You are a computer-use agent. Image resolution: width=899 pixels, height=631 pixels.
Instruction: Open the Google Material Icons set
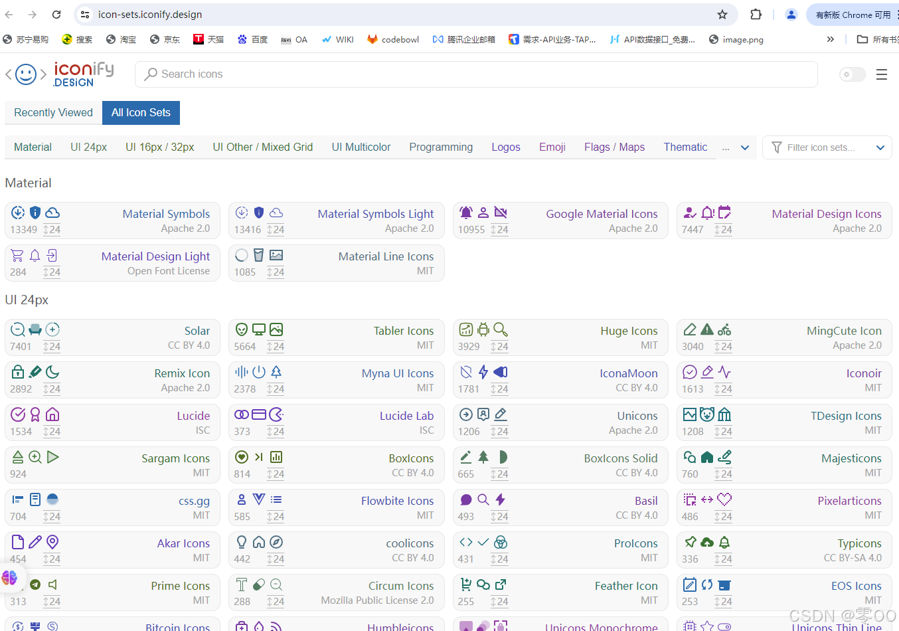560,221
